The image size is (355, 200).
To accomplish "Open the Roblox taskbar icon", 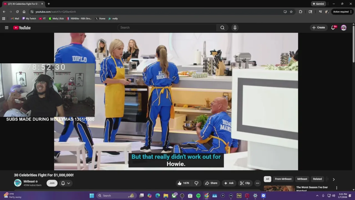I will pos(263,196).
